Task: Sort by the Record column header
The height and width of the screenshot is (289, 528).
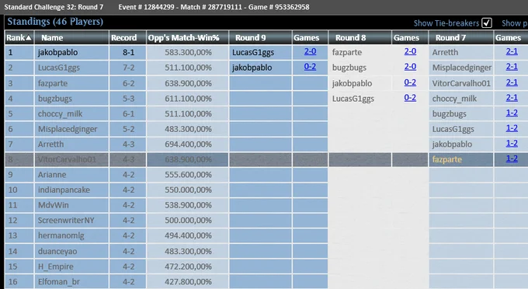Action: [x=127, y=38]
